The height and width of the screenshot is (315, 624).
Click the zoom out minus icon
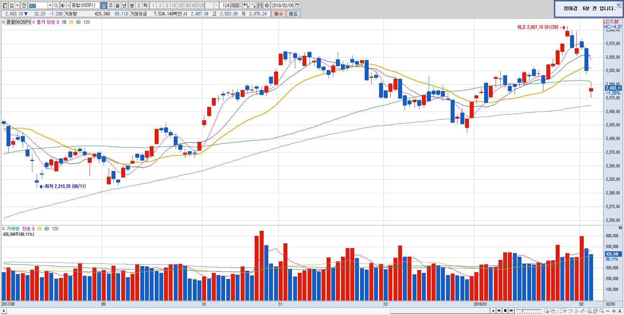[608, 311]
